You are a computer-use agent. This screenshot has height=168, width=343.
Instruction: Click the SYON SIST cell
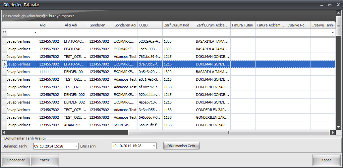(x=125, y=125)
